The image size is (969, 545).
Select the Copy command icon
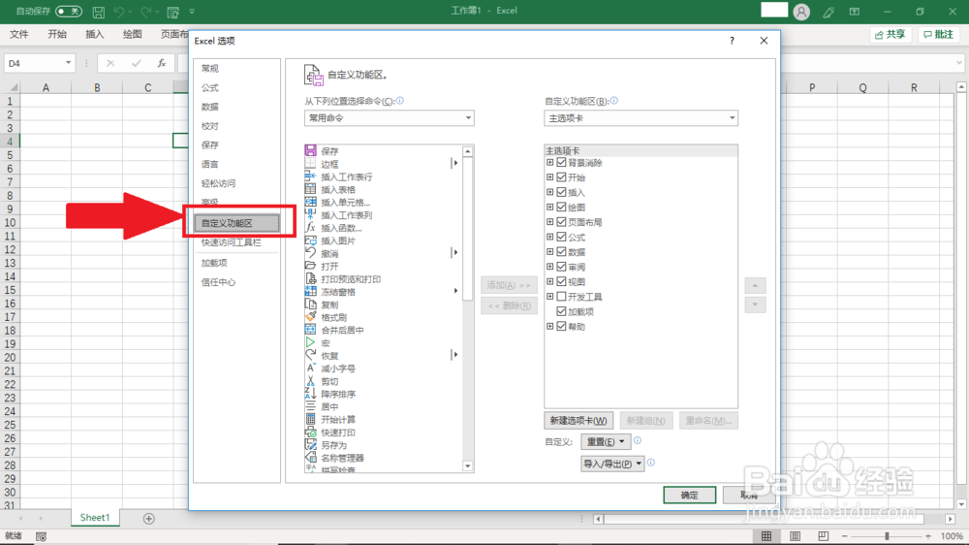[310, 305]
